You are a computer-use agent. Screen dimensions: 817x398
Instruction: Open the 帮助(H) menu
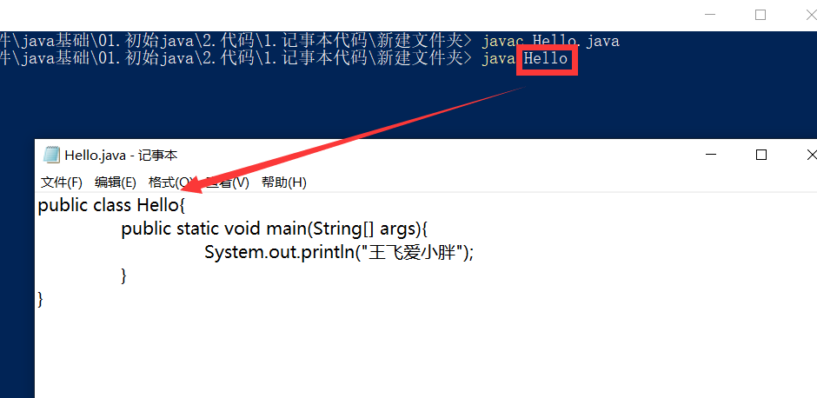[x=284, y=182]
